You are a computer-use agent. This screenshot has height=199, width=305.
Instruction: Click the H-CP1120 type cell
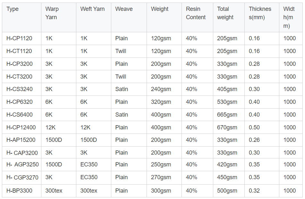click(19, 38)
